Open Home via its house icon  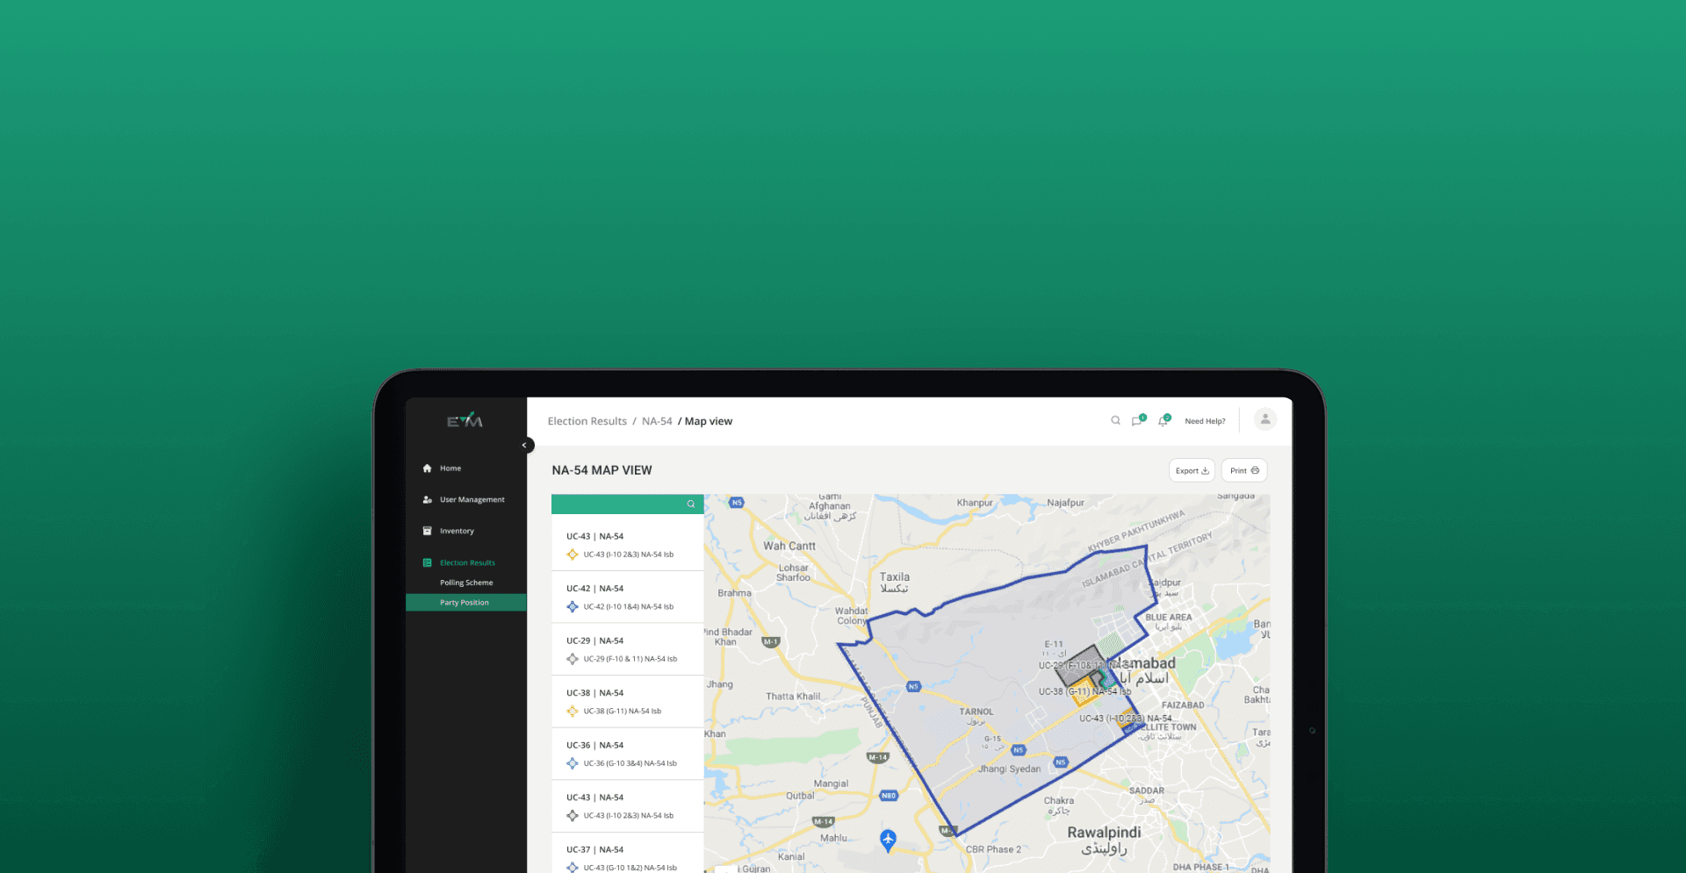(x=427, y=469)
